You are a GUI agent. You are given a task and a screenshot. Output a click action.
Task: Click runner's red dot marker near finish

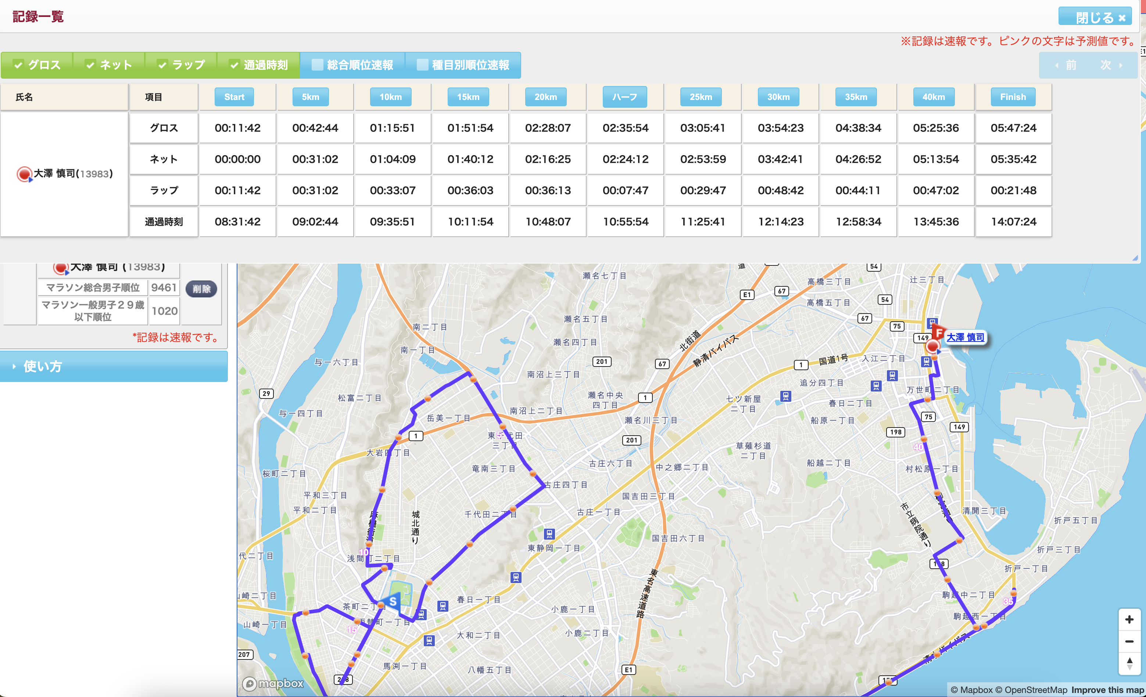932,347
